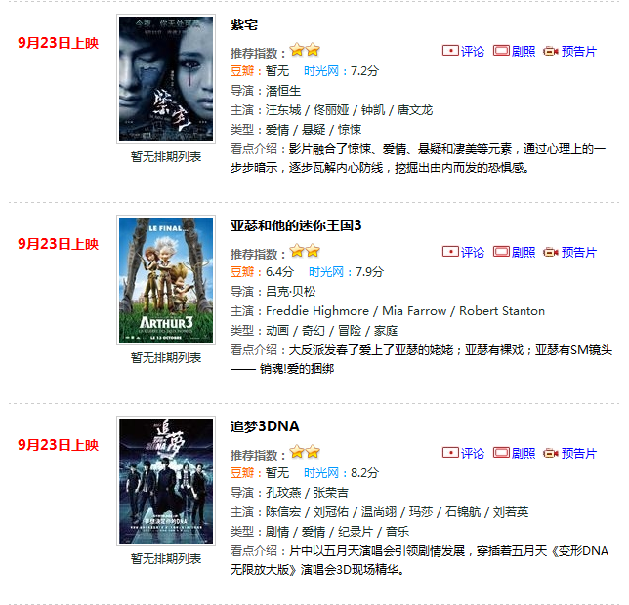Click the 预告片 camera icon for 紫宅
629x605 pixels.
(x=551, y=51)
